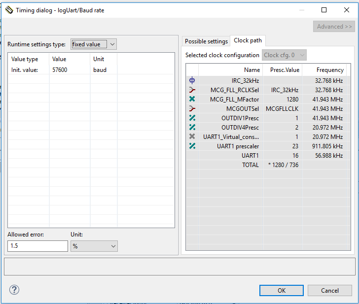Select the MCGOUTSel name cell
The width and height of the screenshot is (359, 304).
(231, 109)
